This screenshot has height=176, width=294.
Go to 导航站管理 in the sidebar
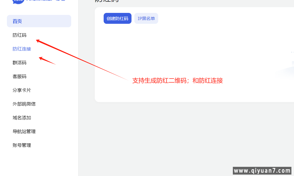coord(24,132)
